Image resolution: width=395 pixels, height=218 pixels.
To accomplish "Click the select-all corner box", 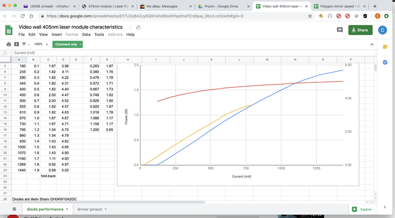I will pyautogui.click(x=5, y=60).
